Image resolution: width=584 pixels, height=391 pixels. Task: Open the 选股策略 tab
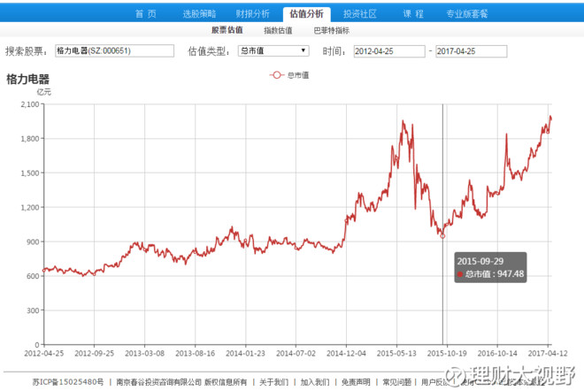199,14
